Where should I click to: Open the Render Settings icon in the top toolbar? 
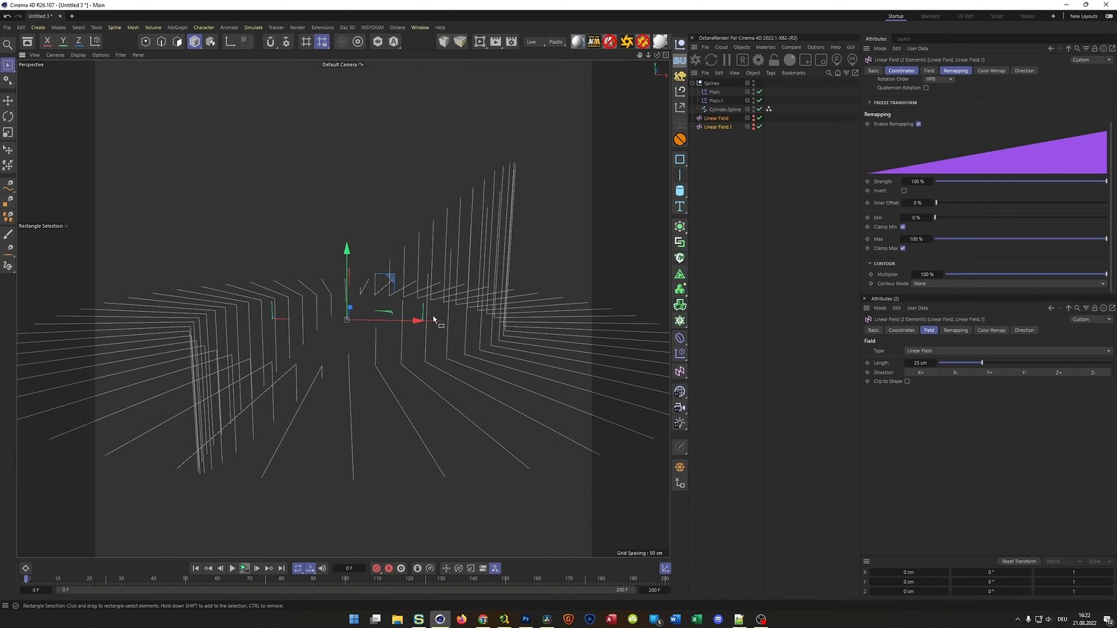512,42
